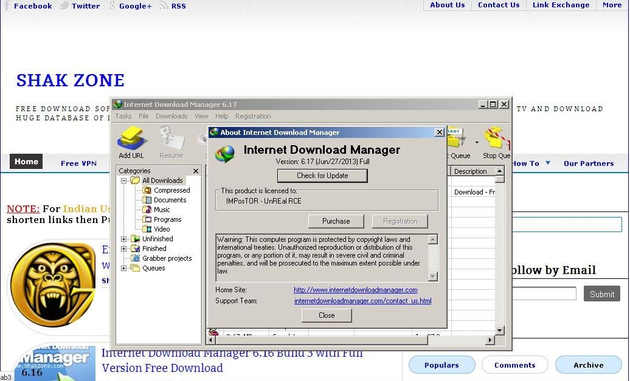Switch to the Comments tab
Image resolution: width=630 pixels, height=381 pixels.
coord(514,365)
